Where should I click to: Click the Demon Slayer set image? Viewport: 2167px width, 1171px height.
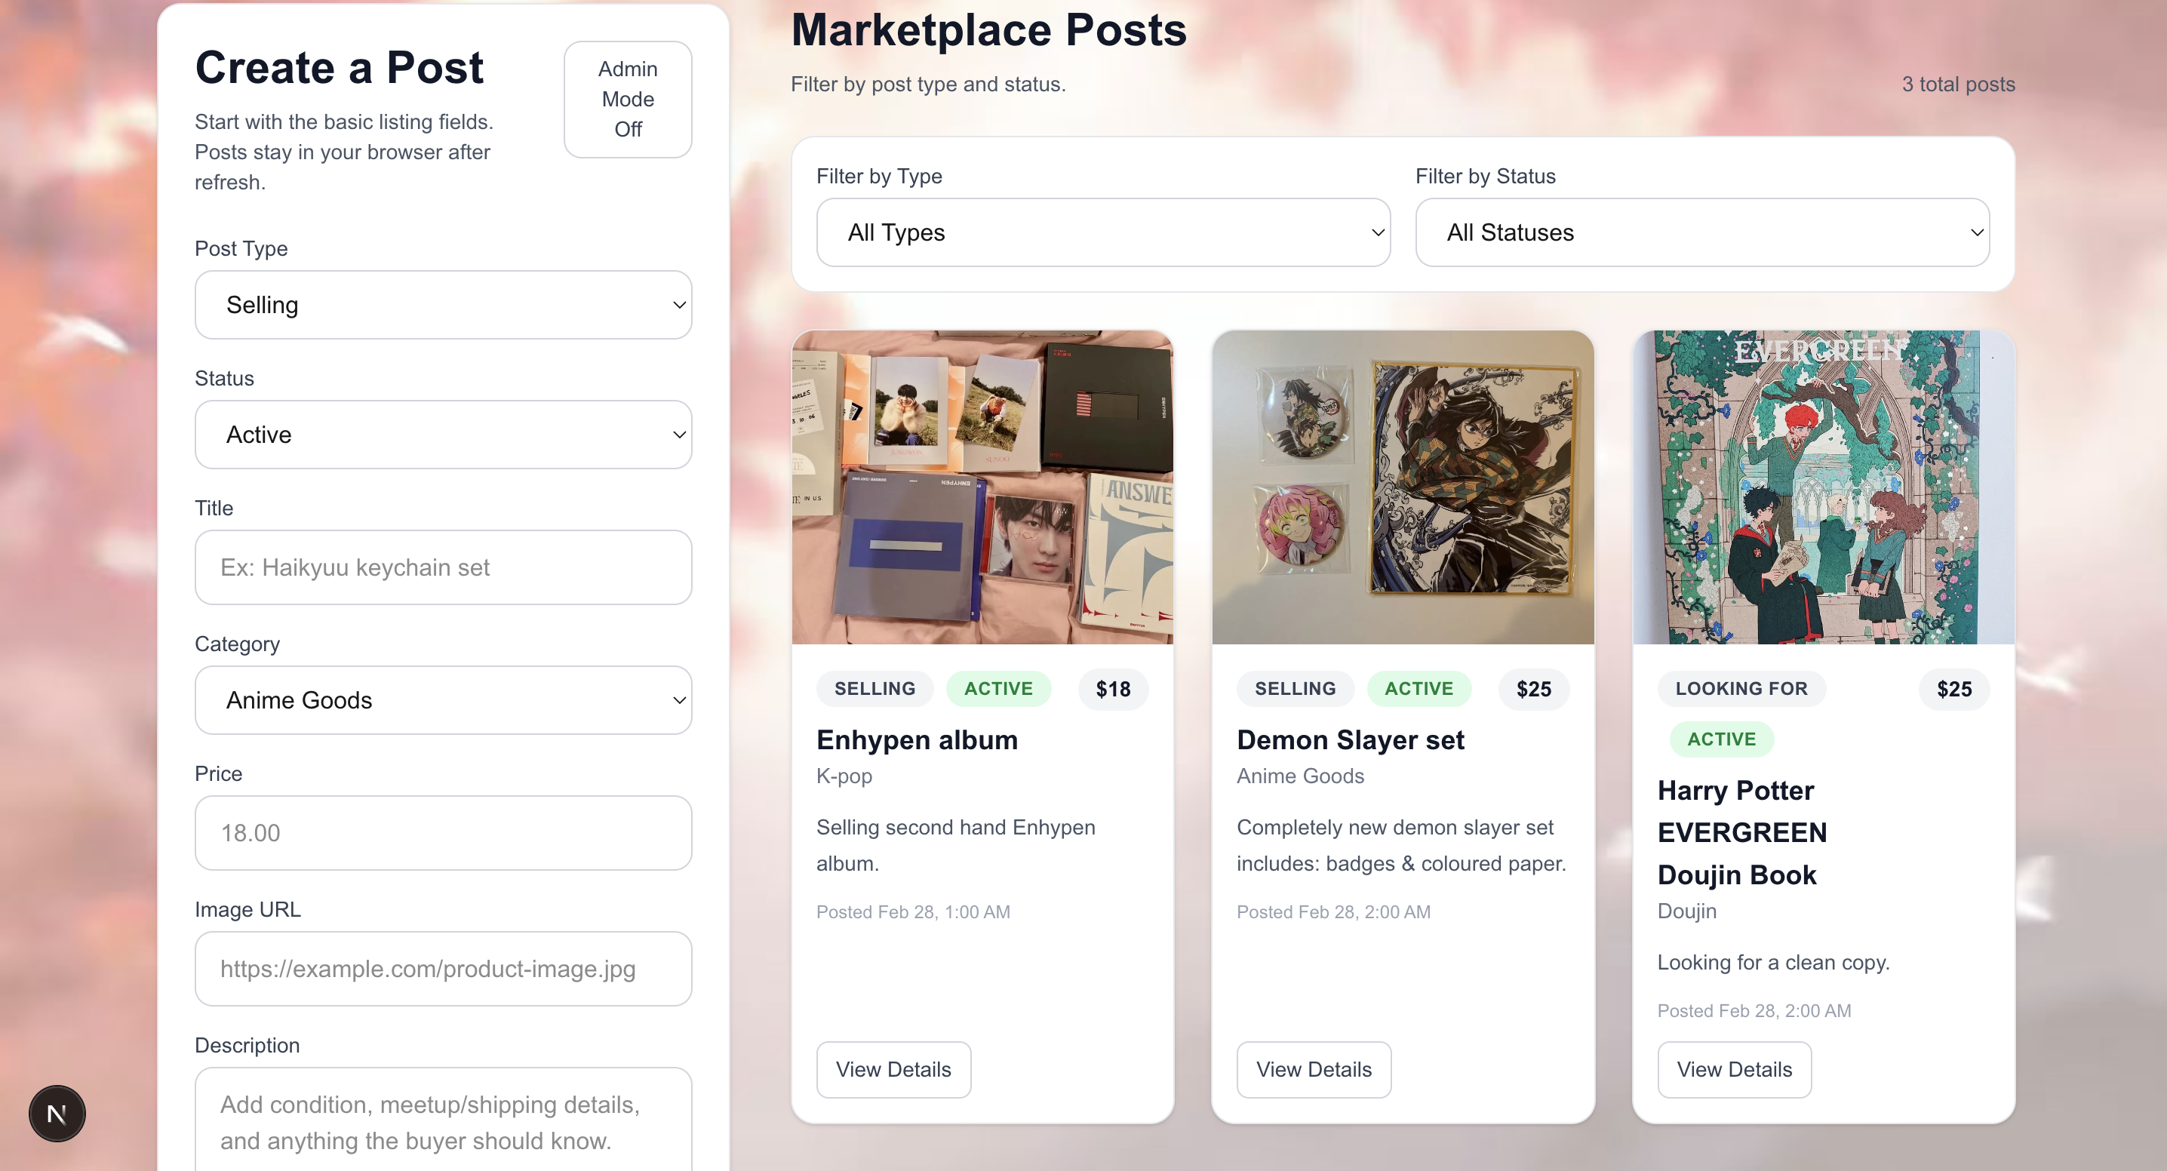[x=1403, y=487]
